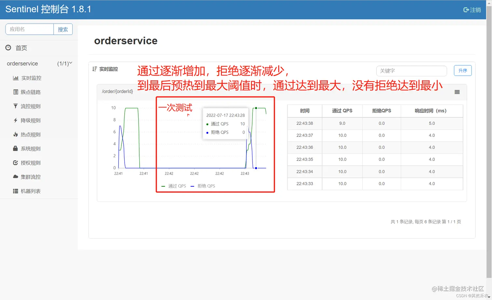
Task: Toggle the 通过 QPS legend series
Action: click(x=174, y=186)
